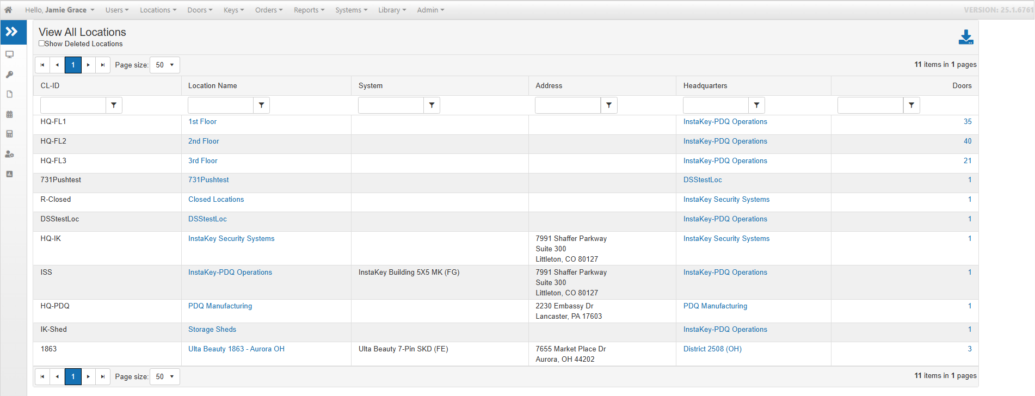Open the Users menu
This screenshot has width=1035, height=396.
tap(117, 10)
